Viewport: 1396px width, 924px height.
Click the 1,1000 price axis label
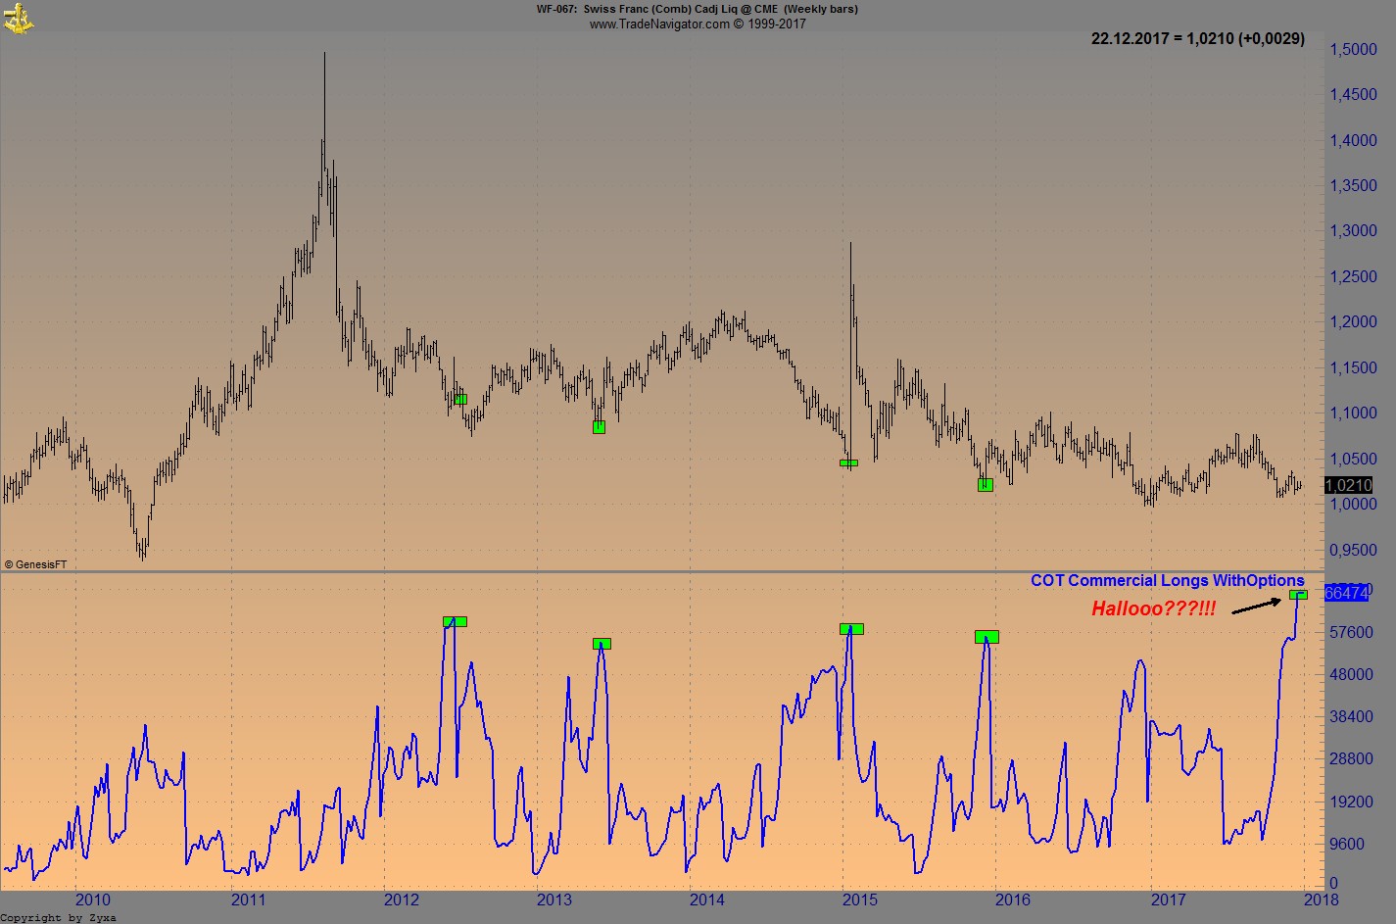(x=1353, y=413)
